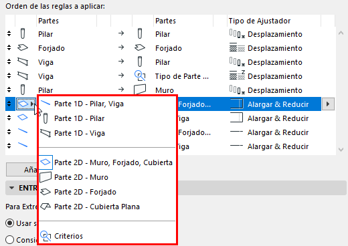The height and width of the screenshot is (246, 348).
Task: Click reorder handle of last rule row
Action: [x=9, y=146]
